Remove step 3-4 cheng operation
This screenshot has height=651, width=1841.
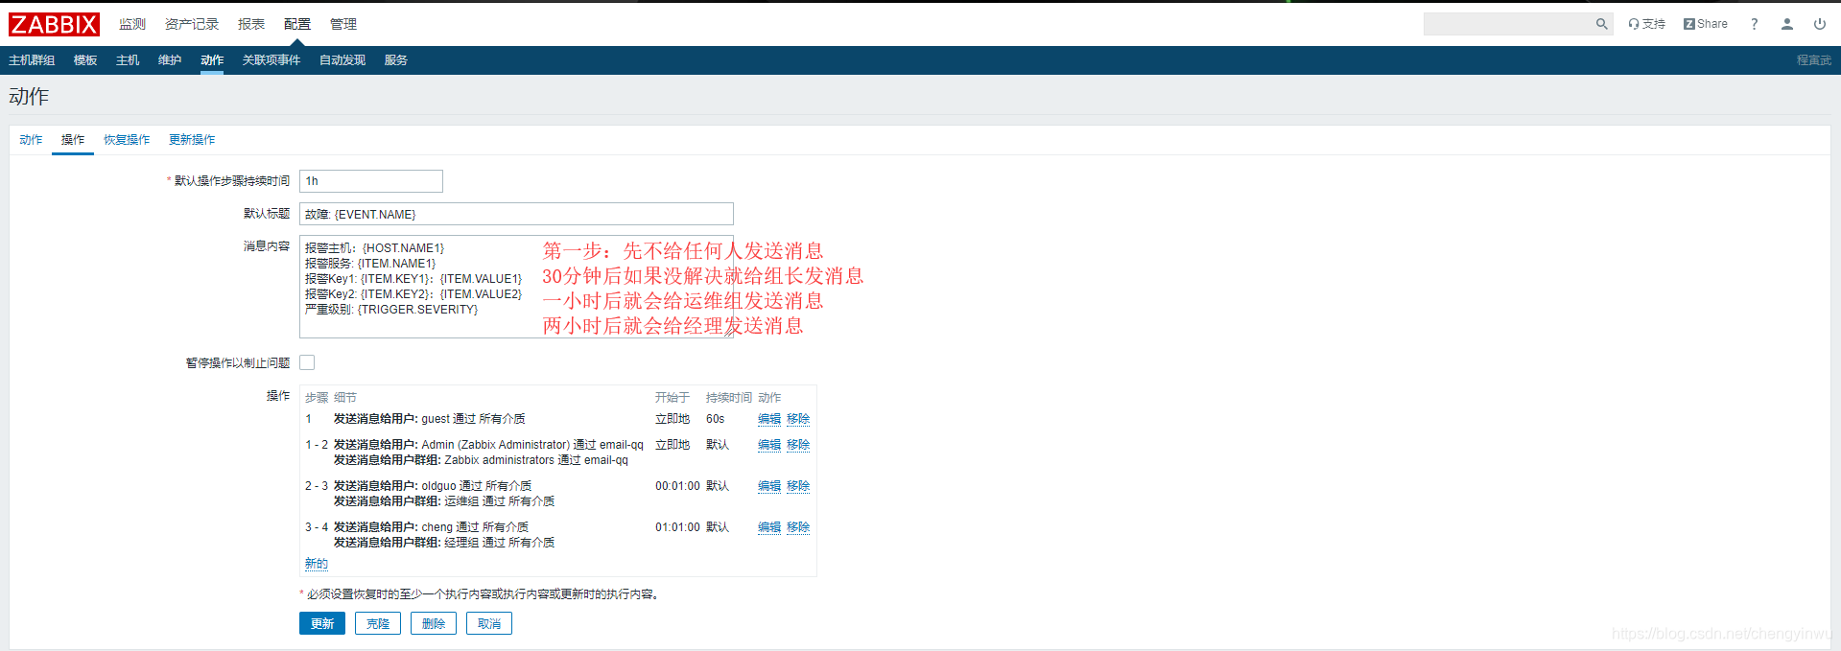point(798,527)
